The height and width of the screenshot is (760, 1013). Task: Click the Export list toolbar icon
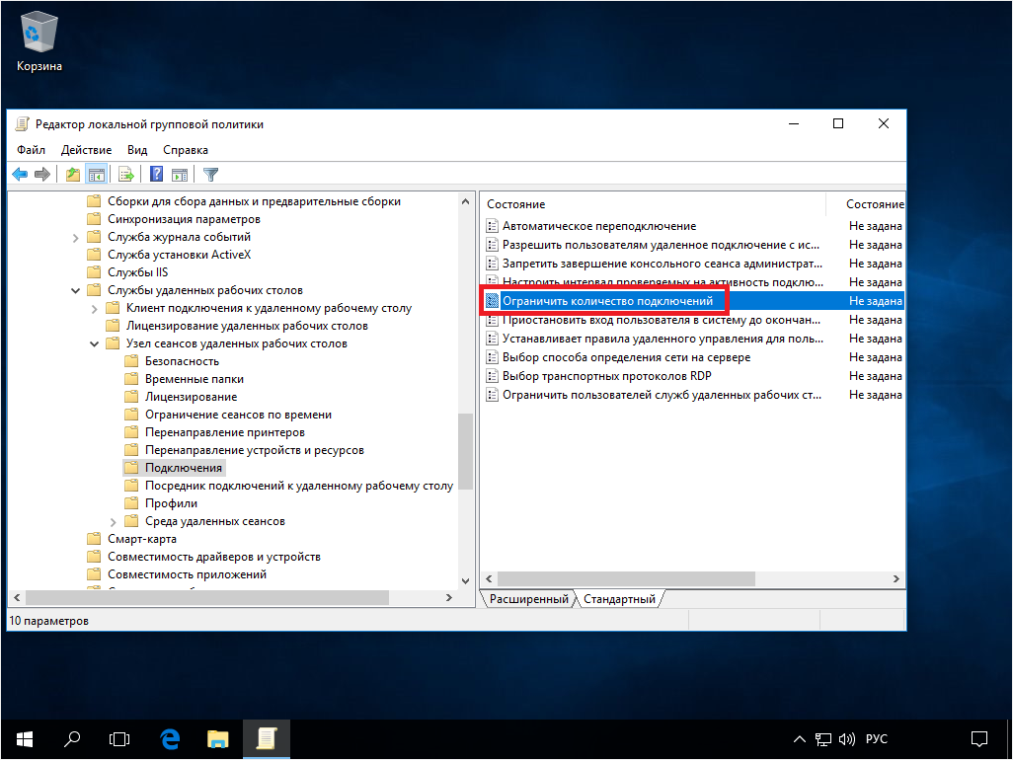click(125, 175)
